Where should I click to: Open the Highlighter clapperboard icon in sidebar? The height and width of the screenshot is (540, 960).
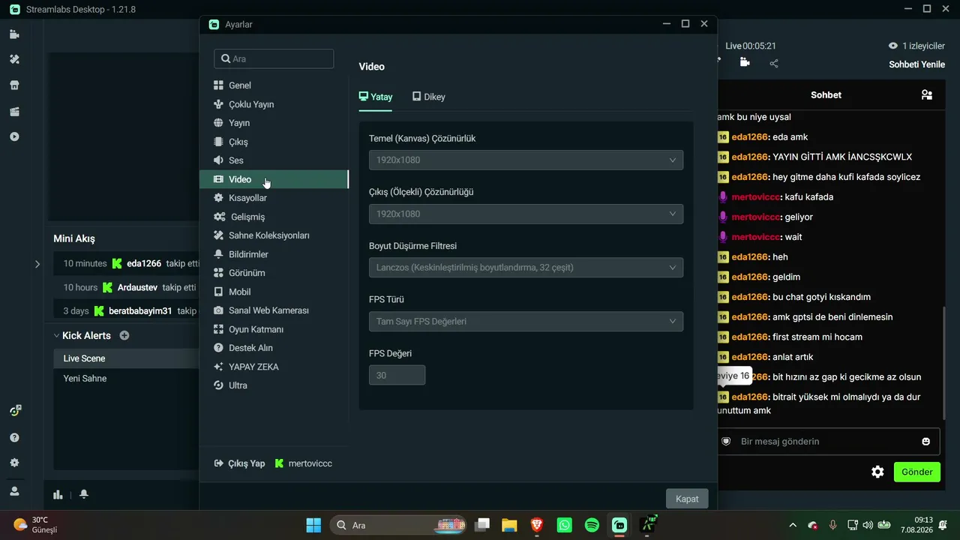pos(14,112)
